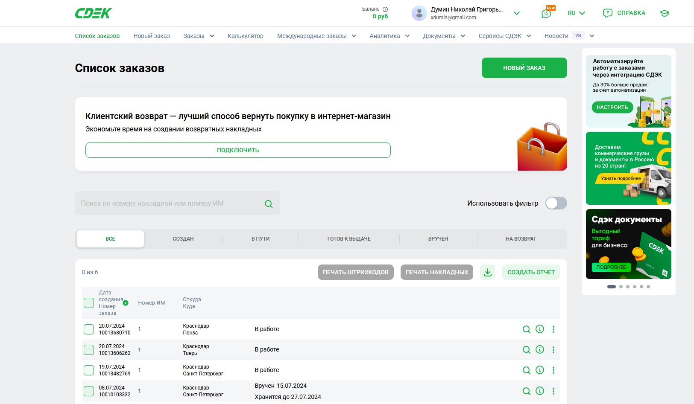Open balance info tooltip icon
The width and height of the screenshot is (694, 404).
click(385, 9)
